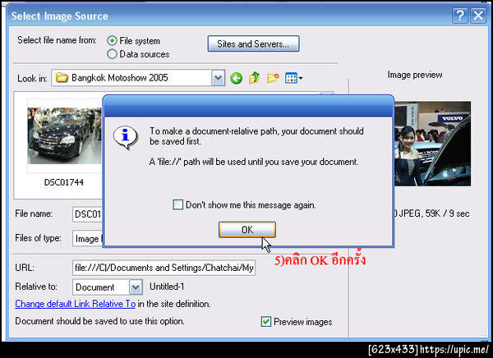Check 'Don't show me this message again'

coord(178,205)
